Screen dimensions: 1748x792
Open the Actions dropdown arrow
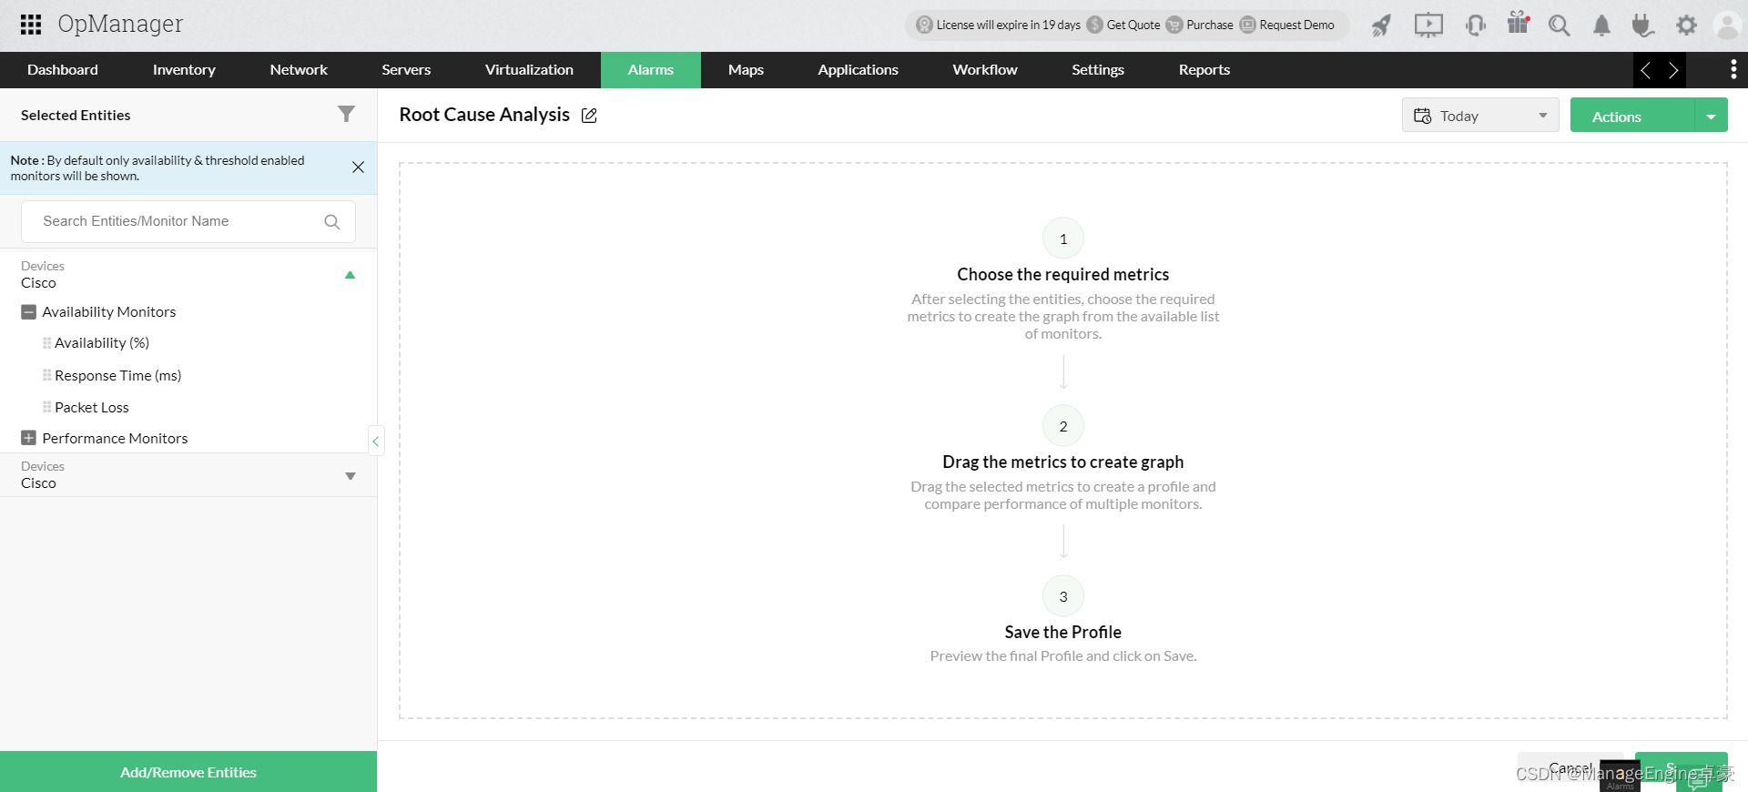tap(1711, 117)
